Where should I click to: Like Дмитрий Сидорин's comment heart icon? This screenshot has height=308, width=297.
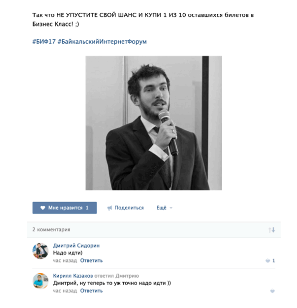[268, 260]
